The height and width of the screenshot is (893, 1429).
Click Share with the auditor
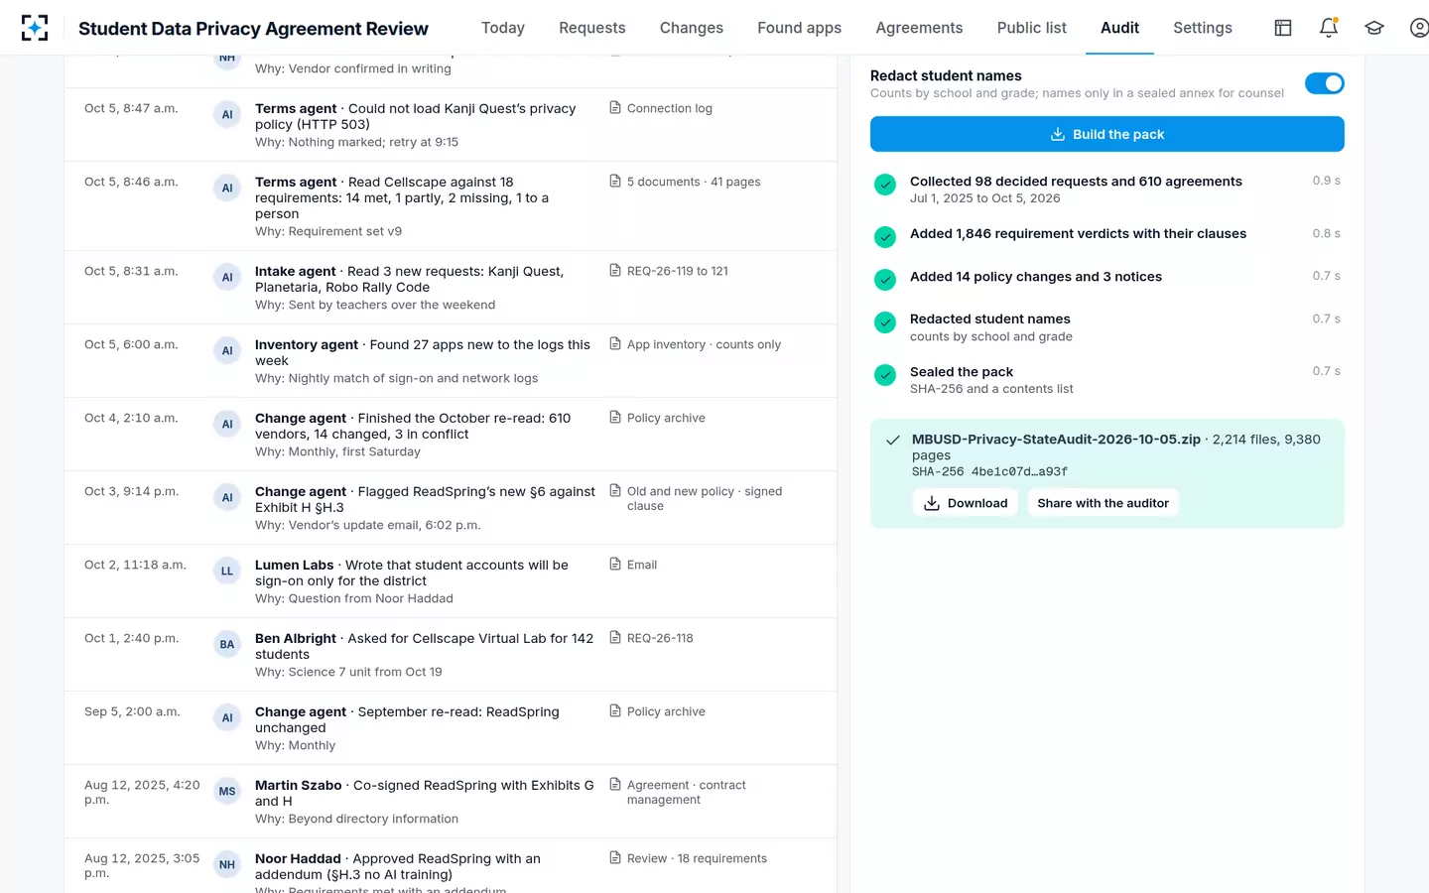[1103, 503]
